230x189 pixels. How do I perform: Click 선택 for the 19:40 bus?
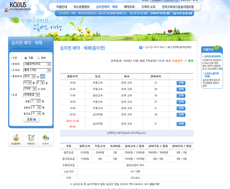click(181, 108)
